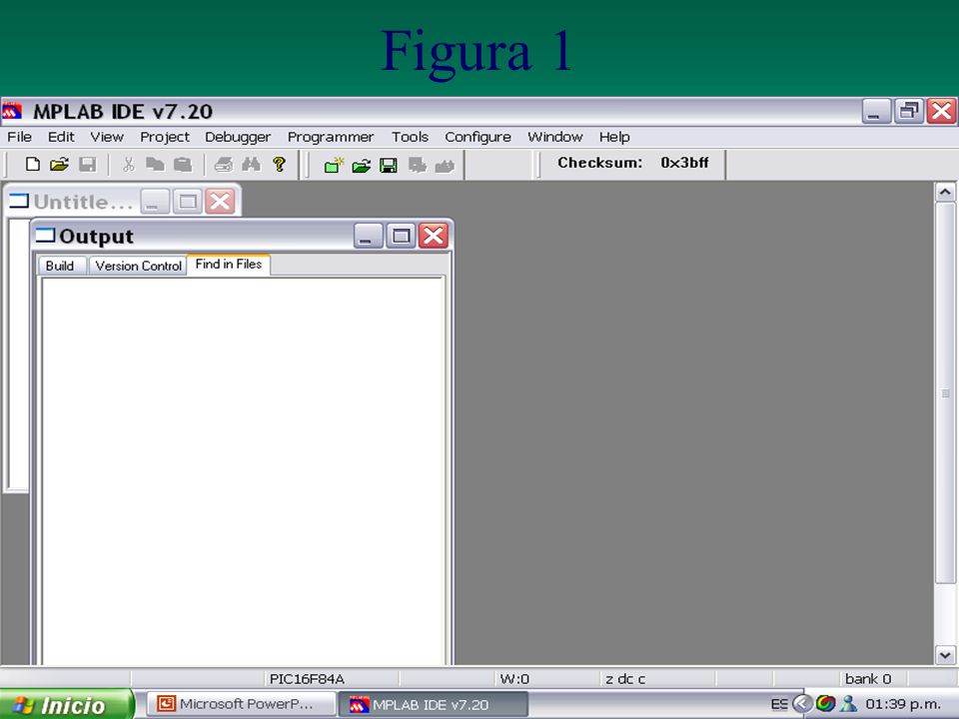The width and height of the screenshot is (959, 719).
Task: Click the Checksum 0x3bff value
Action: coord(684,163)
